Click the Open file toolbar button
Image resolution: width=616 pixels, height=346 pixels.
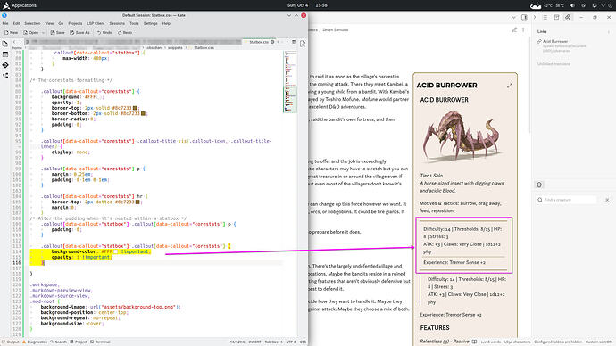(31, 33)
